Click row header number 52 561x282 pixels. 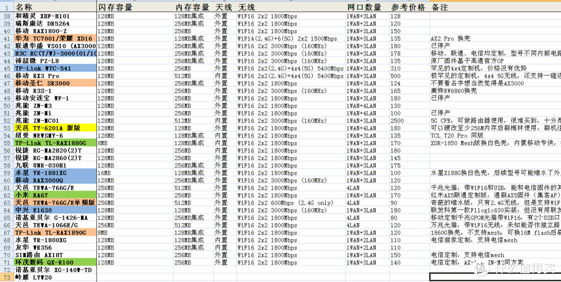coord(7,121)
